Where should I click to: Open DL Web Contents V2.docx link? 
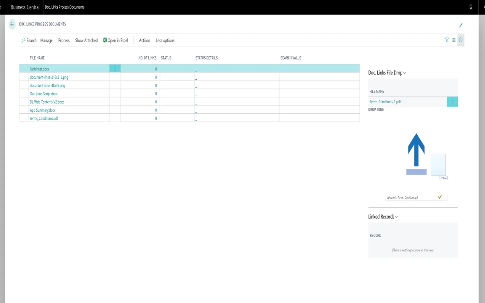[x=47, y=102]
